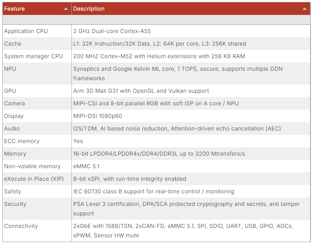Select the Audio row label

point(12,128)
